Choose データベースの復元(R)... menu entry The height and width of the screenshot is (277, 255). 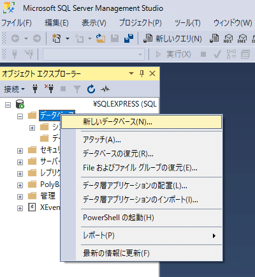[x=142, y=154]
